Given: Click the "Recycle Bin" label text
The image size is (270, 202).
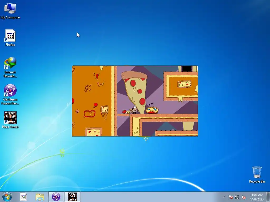Looking at the screenshot, I should (x=257, y=181).
